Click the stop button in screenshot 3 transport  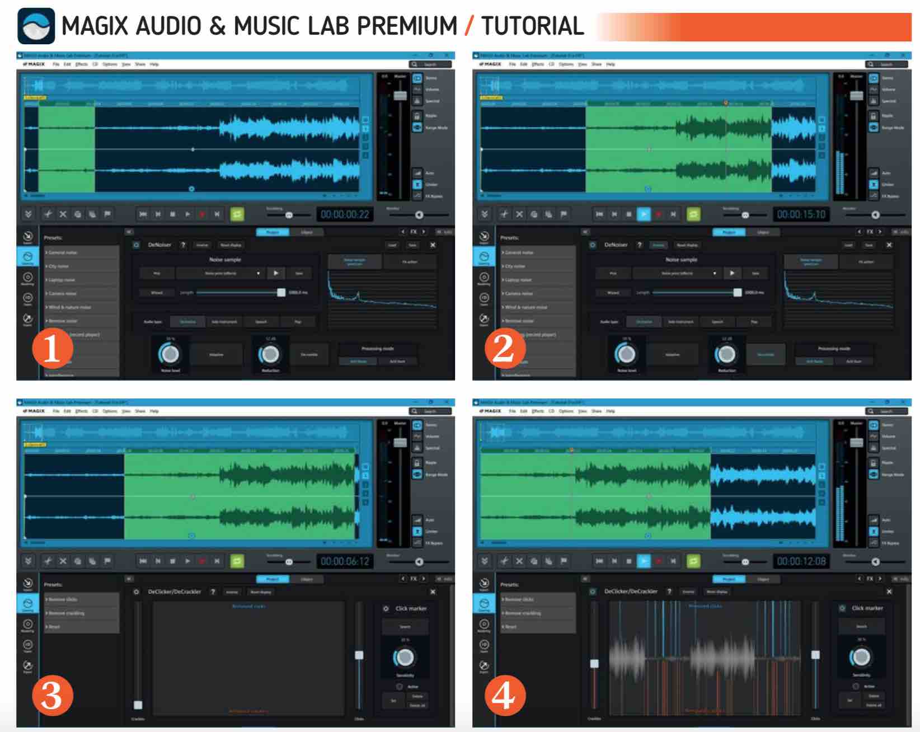tap(172, 561)
